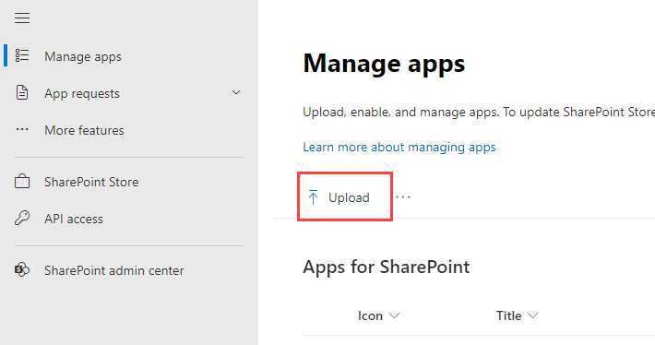
Task: Toggle the hamburger navigation menu
Action: [22, 18]
